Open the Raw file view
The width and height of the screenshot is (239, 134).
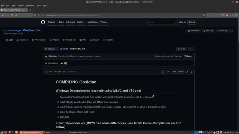[x=175, y=72]
